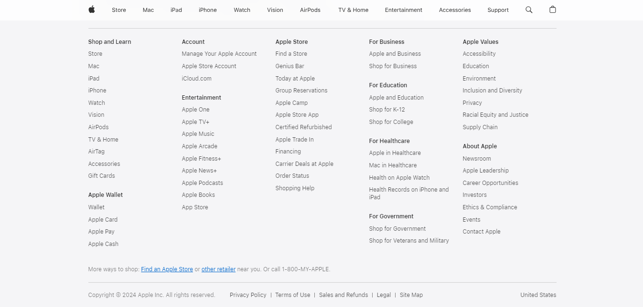Go to the Apple Music link
643x307 pixels.
point(198,134)
